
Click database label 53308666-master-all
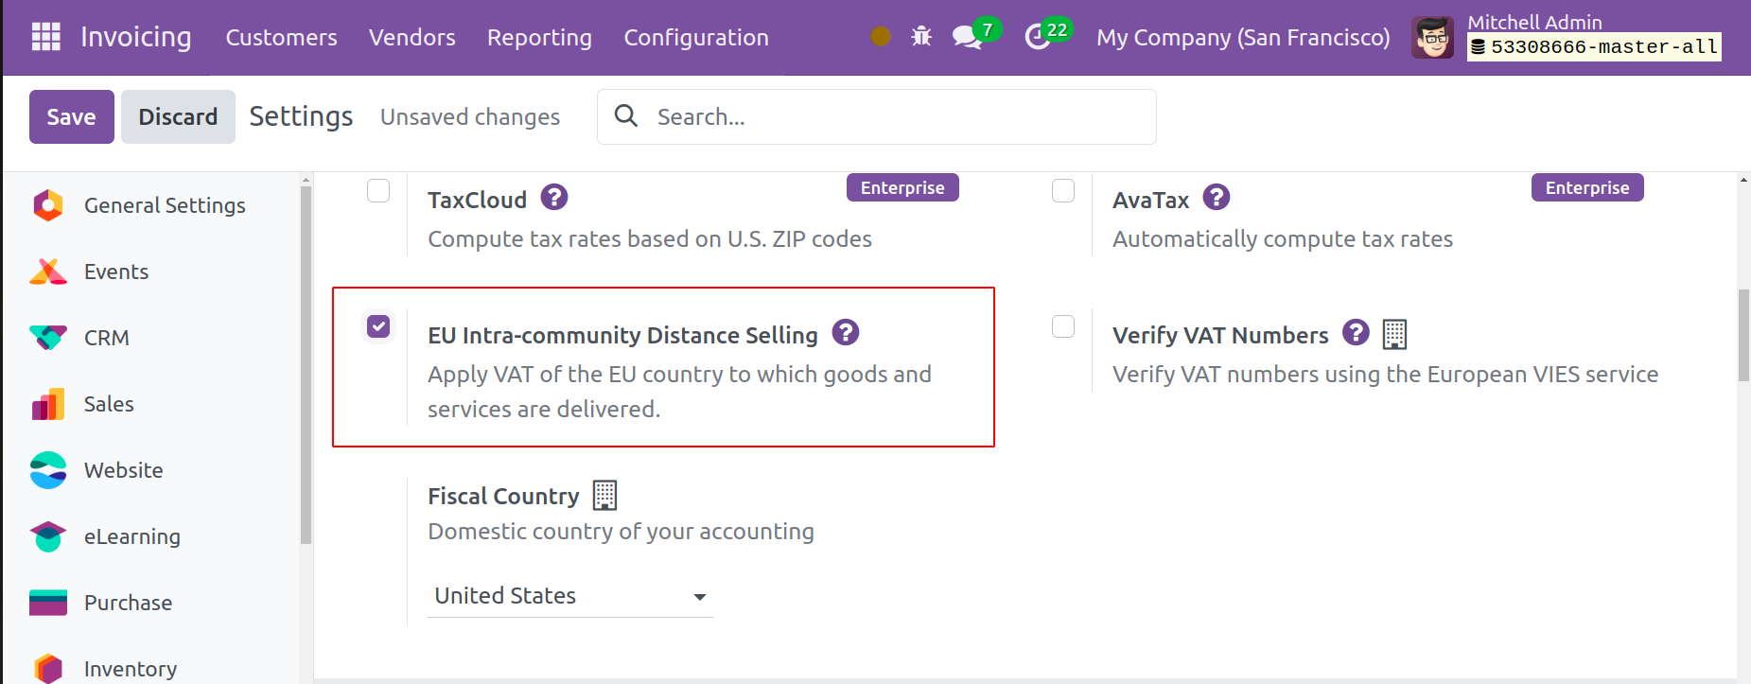pyautogui.click(x=1595, y=46)
